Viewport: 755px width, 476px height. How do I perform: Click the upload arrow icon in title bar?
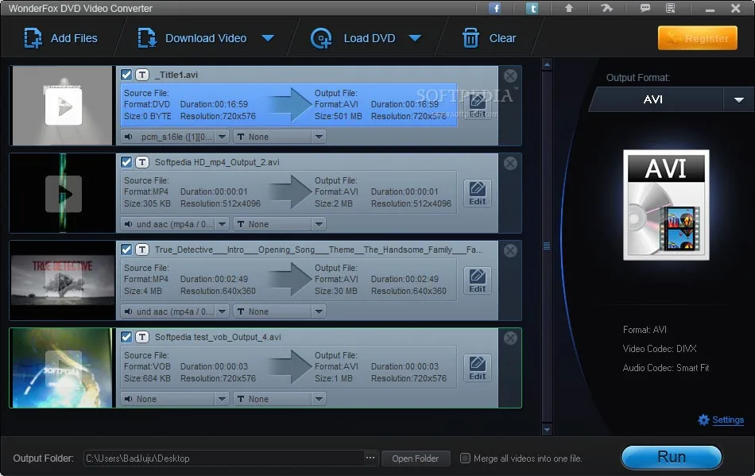pyautogui.click(x=569, y=8)
